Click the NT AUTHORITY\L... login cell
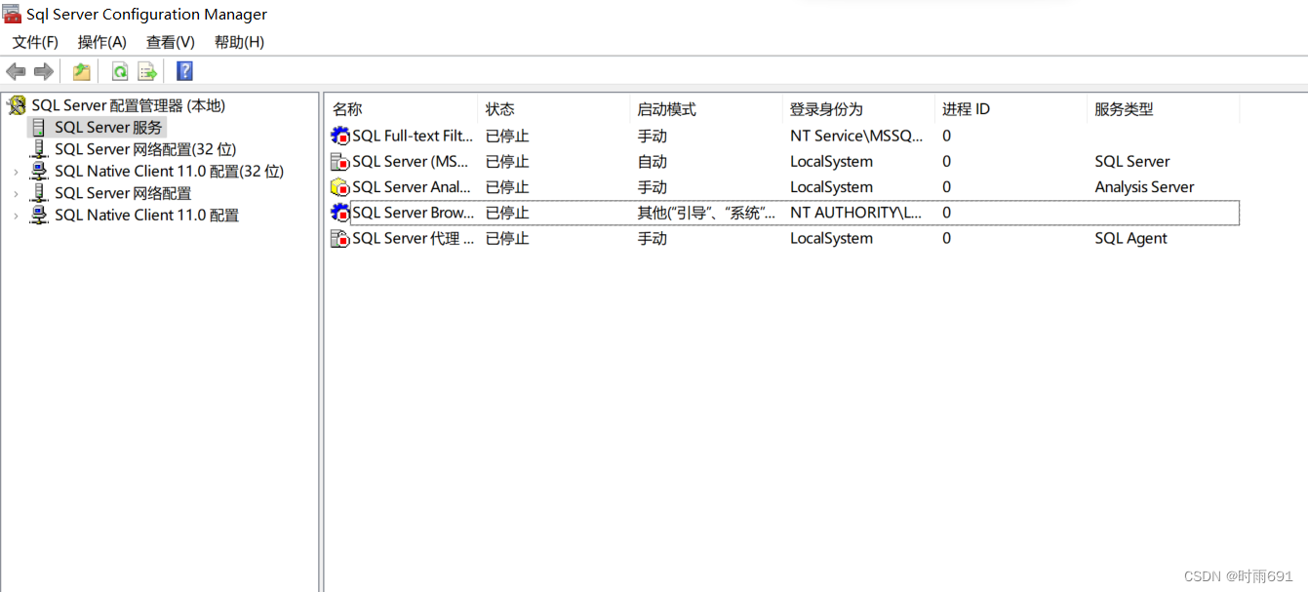This screenshot has width=1308, height=592. 856,213
